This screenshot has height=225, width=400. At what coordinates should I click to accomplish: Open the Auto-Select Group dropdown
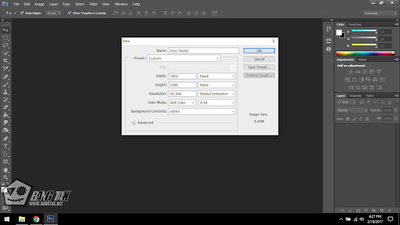[x=54, y=13]
